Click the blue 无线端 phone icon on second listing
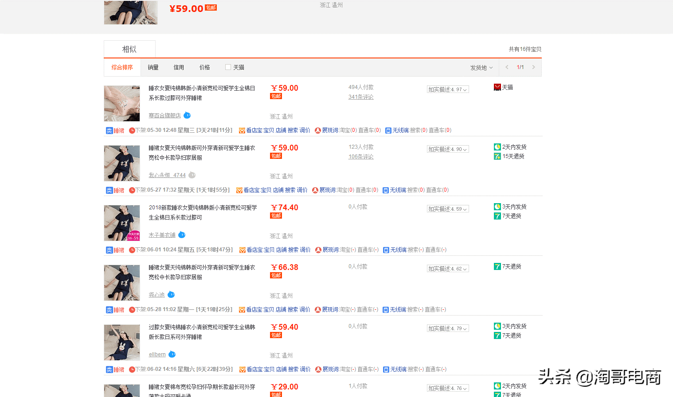This screenshot has width=673, height=397. (386, 190)
